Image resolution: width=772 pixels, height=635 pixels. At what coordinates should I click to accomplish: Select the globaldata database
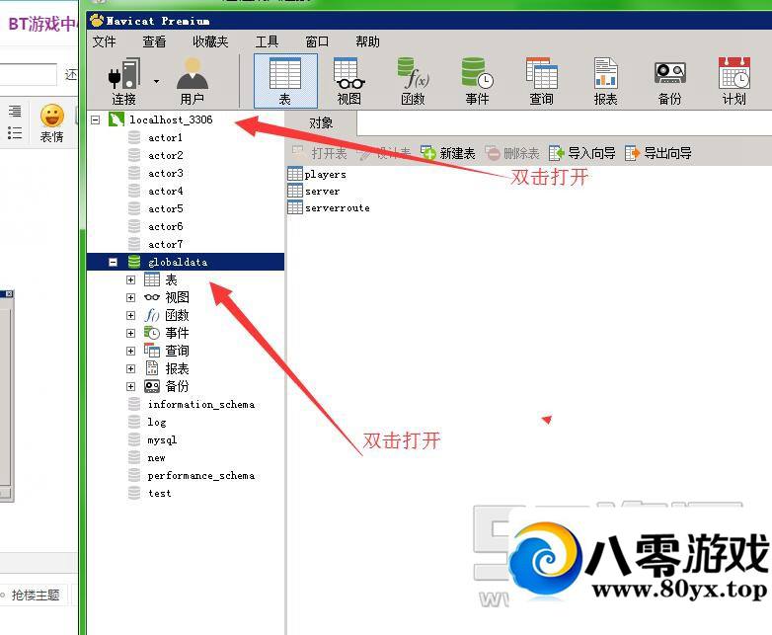point(178,262)
